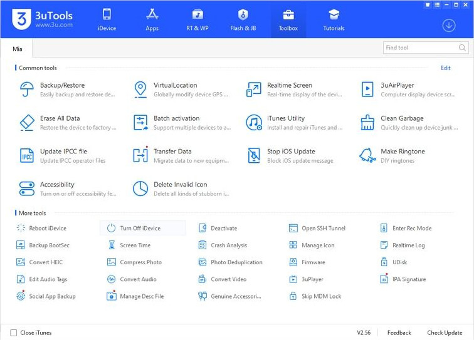Screen dimensions: 474x340
Task: Open the Backup/Restore umbrella icon
Action: coord(26,90)
